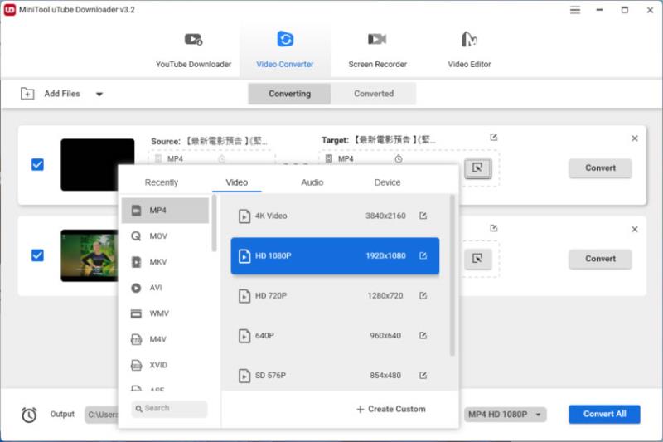Choose XVID in format list

coord(165,365)
